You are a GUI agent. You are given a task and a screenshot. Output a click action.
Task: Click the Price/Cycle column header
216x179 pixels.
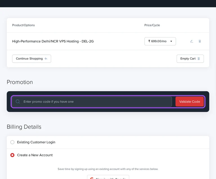pos(152,25)
